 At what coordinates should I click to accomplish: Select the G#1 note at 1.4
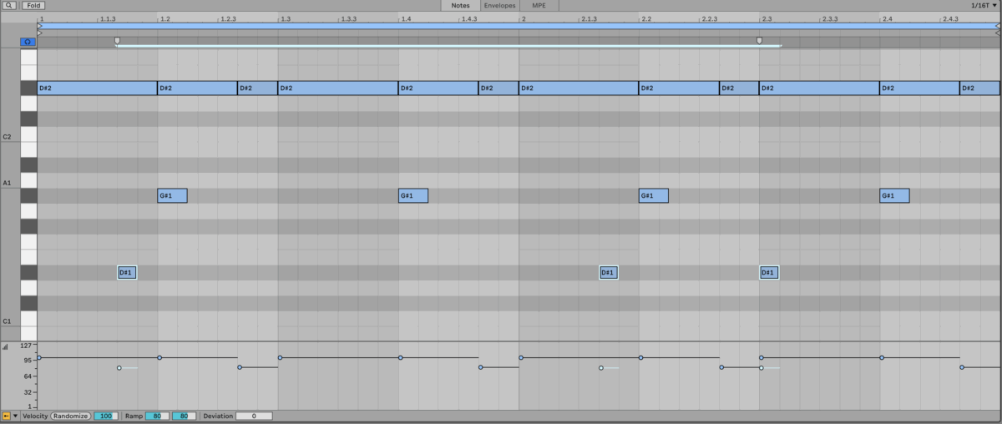pyautogui.click(x=413, y=195)
